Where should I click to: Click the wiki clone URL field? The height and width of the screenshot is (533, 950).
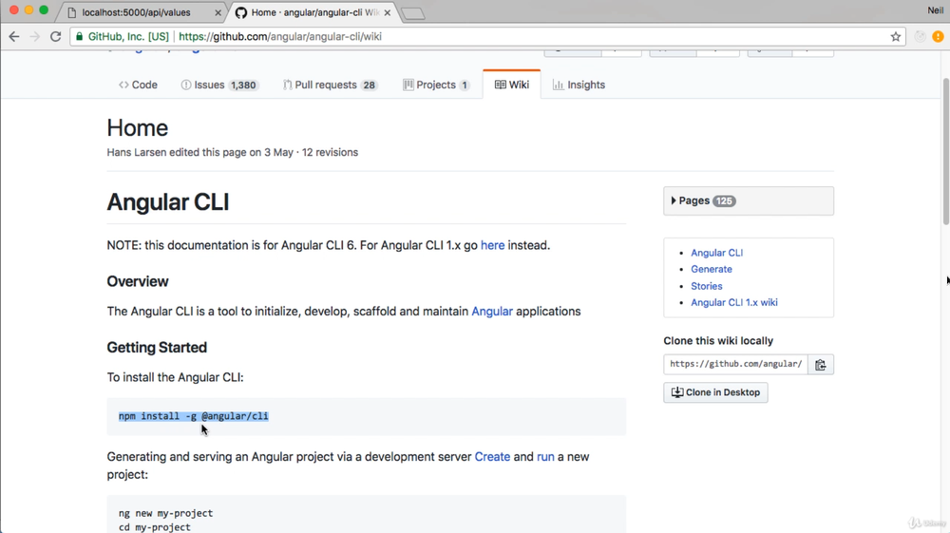[x=735, y=365]
